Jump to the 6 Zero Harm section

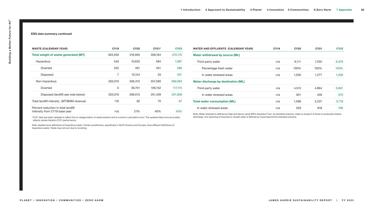pos(322,10)
